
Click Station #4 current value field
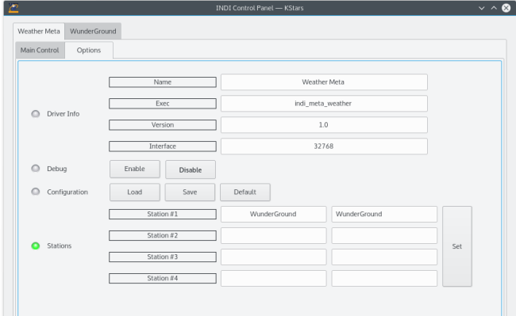pyautogui.click(x=273, y=278)
